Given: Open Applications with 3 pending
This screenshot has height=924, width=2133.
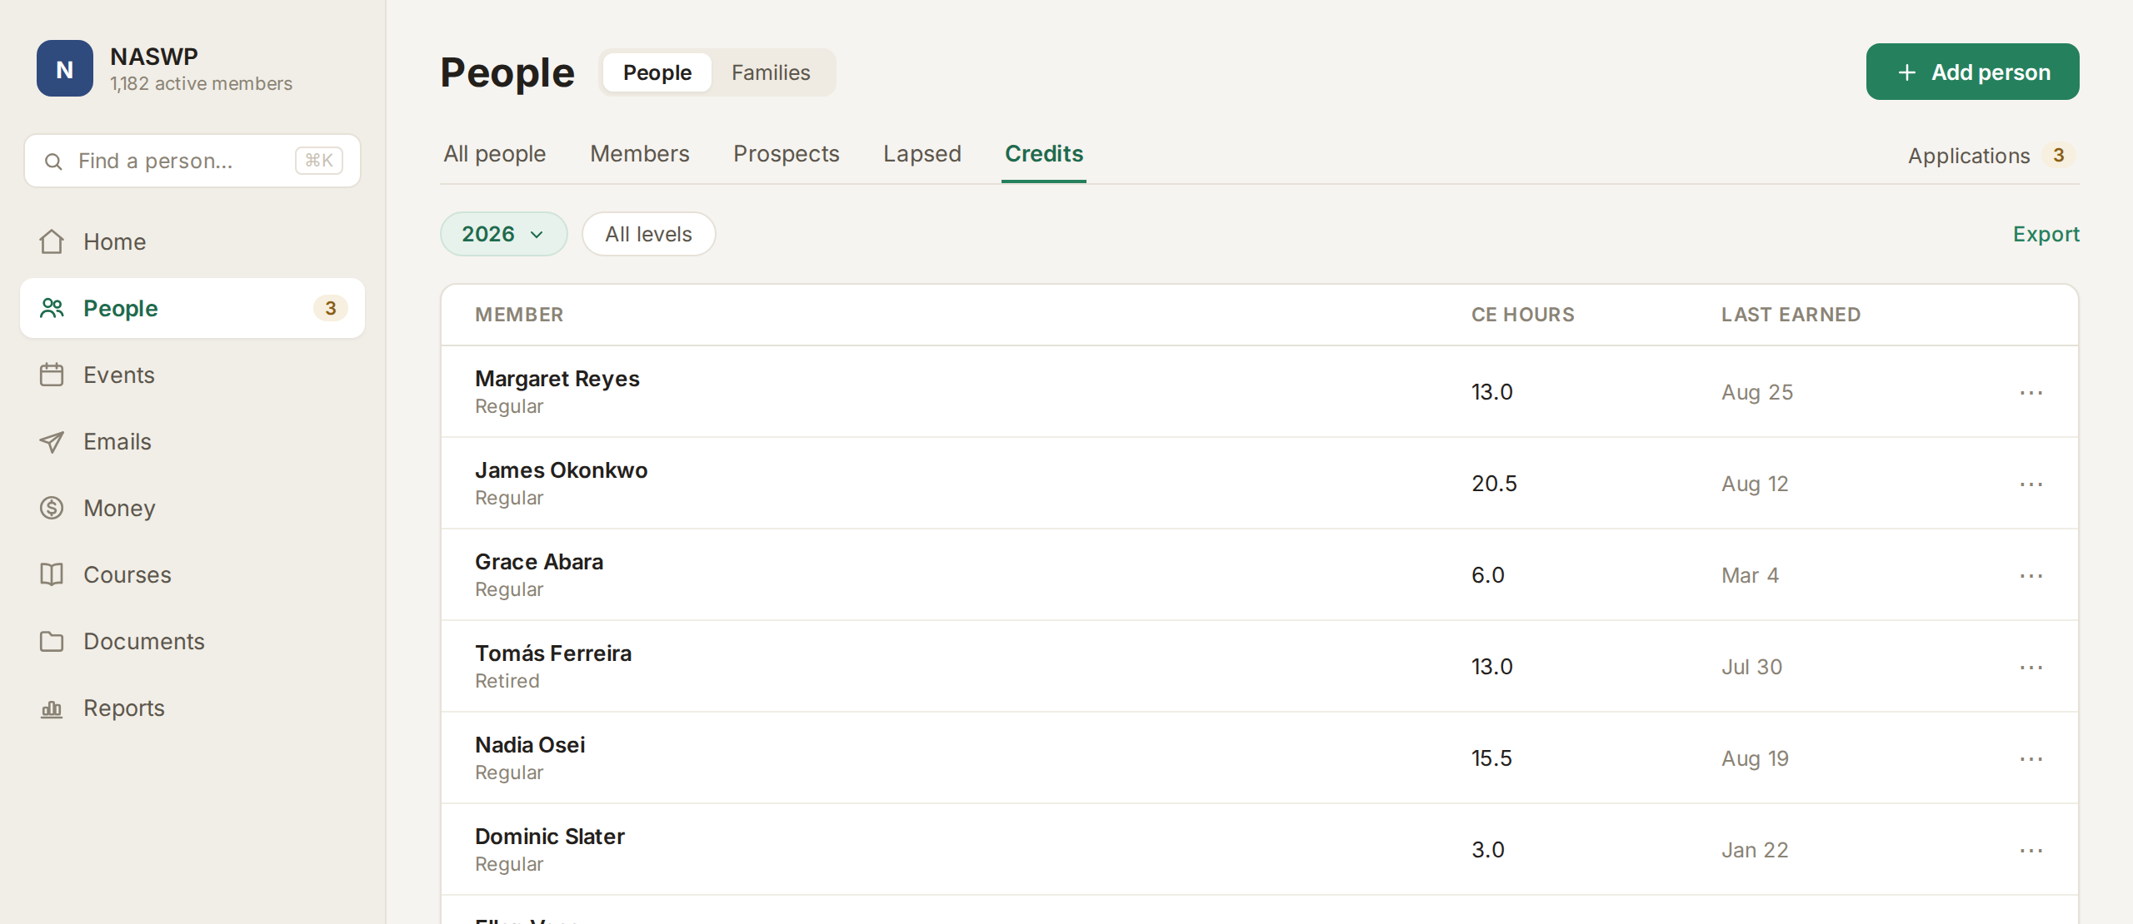Looking at the screenshot, I should [x=1991, y=156].
